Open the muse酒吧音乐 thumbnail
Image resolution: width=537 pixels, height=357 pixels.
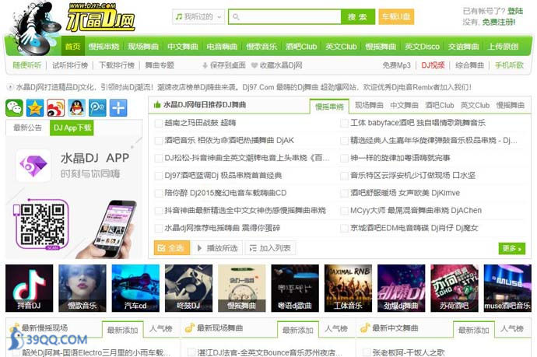tap(507, 289)
